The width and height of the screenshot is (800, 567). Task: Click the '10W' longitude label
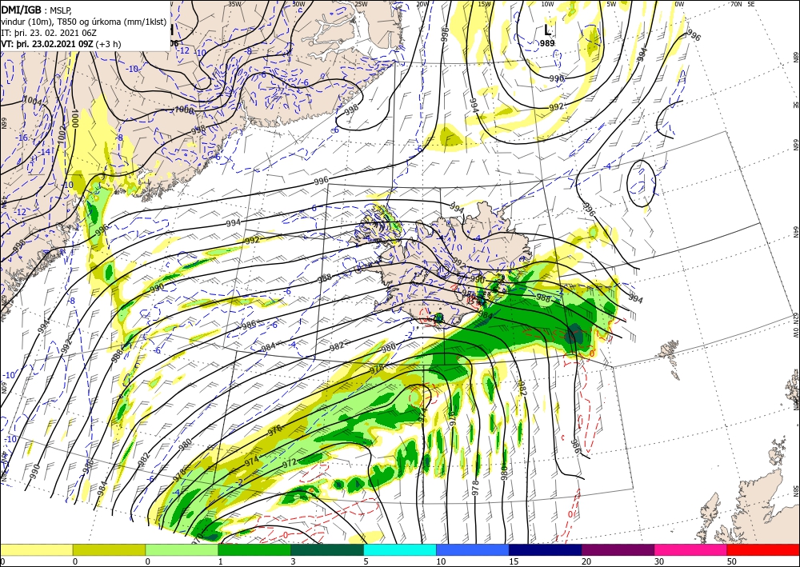point(547,4)
